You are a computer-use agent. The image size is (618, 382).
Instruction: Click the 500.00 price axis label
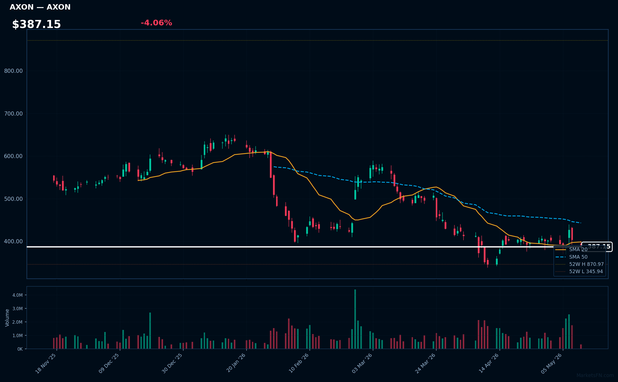[13, 199]
